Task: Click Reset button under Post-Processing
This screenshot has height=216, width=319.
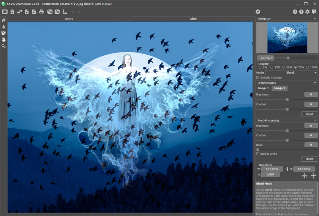Action: [310, 159]
